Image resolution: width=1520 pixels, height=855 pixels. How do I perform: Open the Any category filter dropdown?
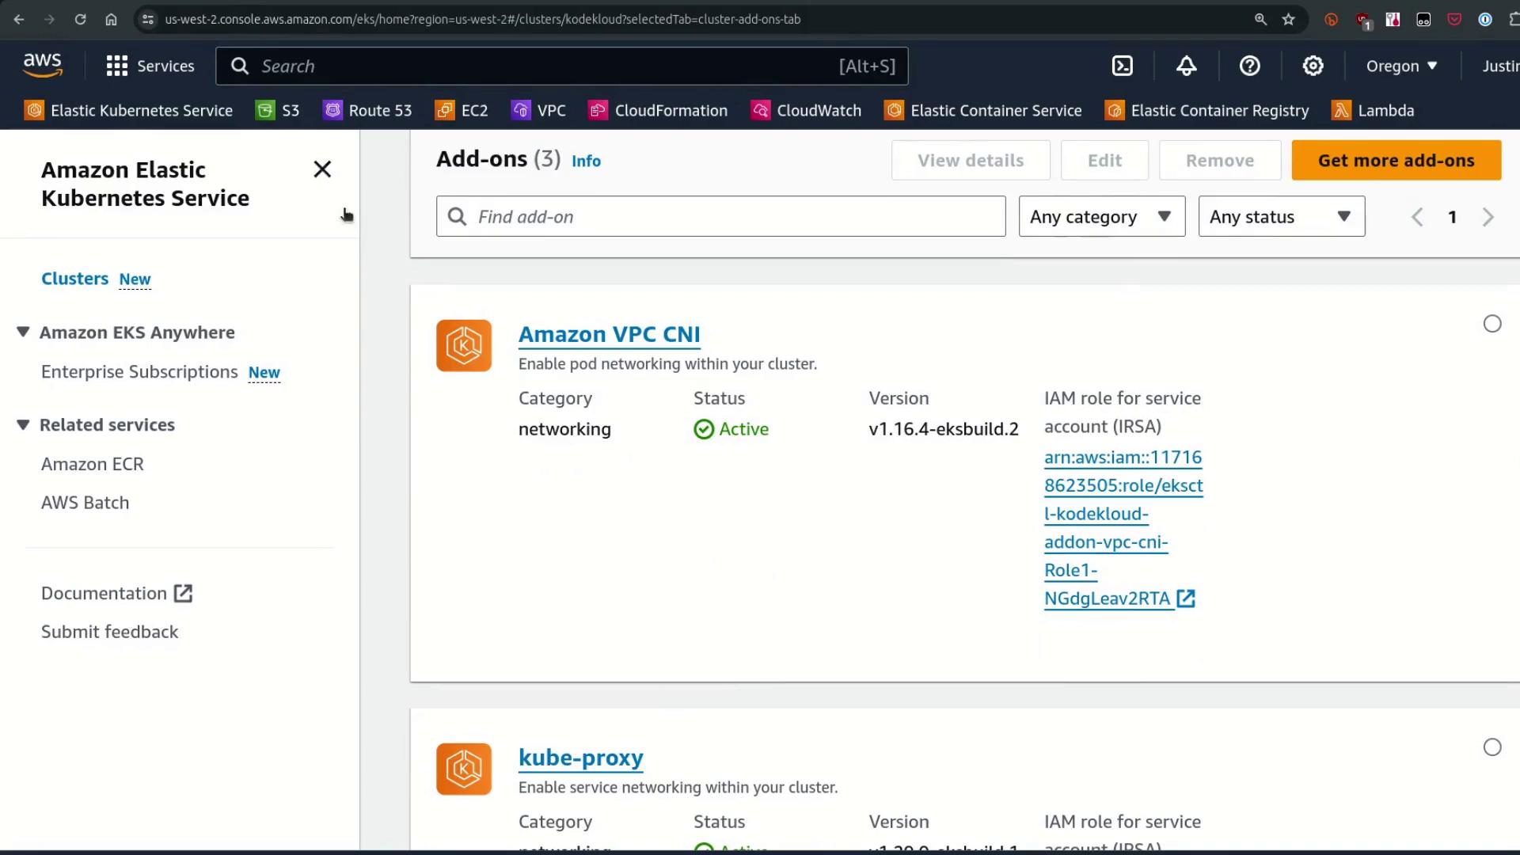tap(1101, 217)
